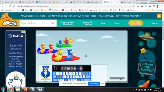Open the Typing bookmark
Image resolution: width=164 pixels, height=92 pixels.
click(93, 10)
